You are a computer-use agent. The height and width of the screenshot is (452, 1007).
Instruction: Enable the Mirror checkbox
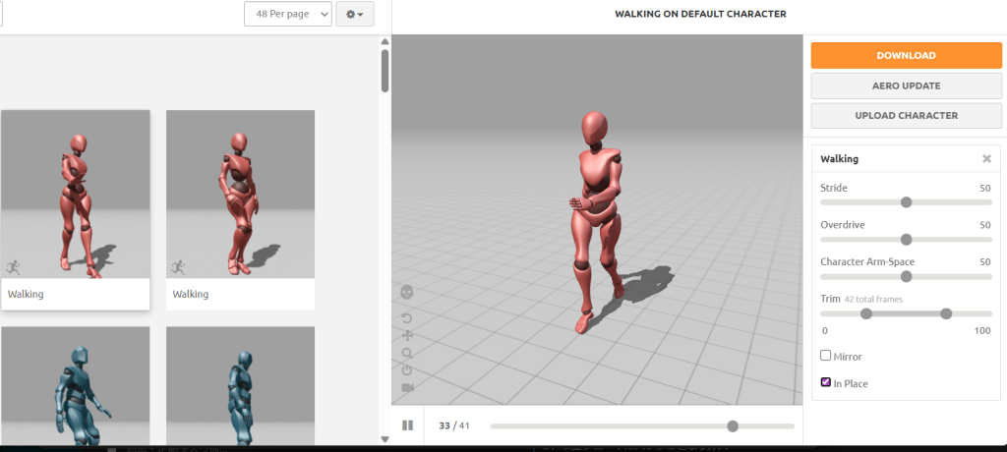[x=826, y=356]
